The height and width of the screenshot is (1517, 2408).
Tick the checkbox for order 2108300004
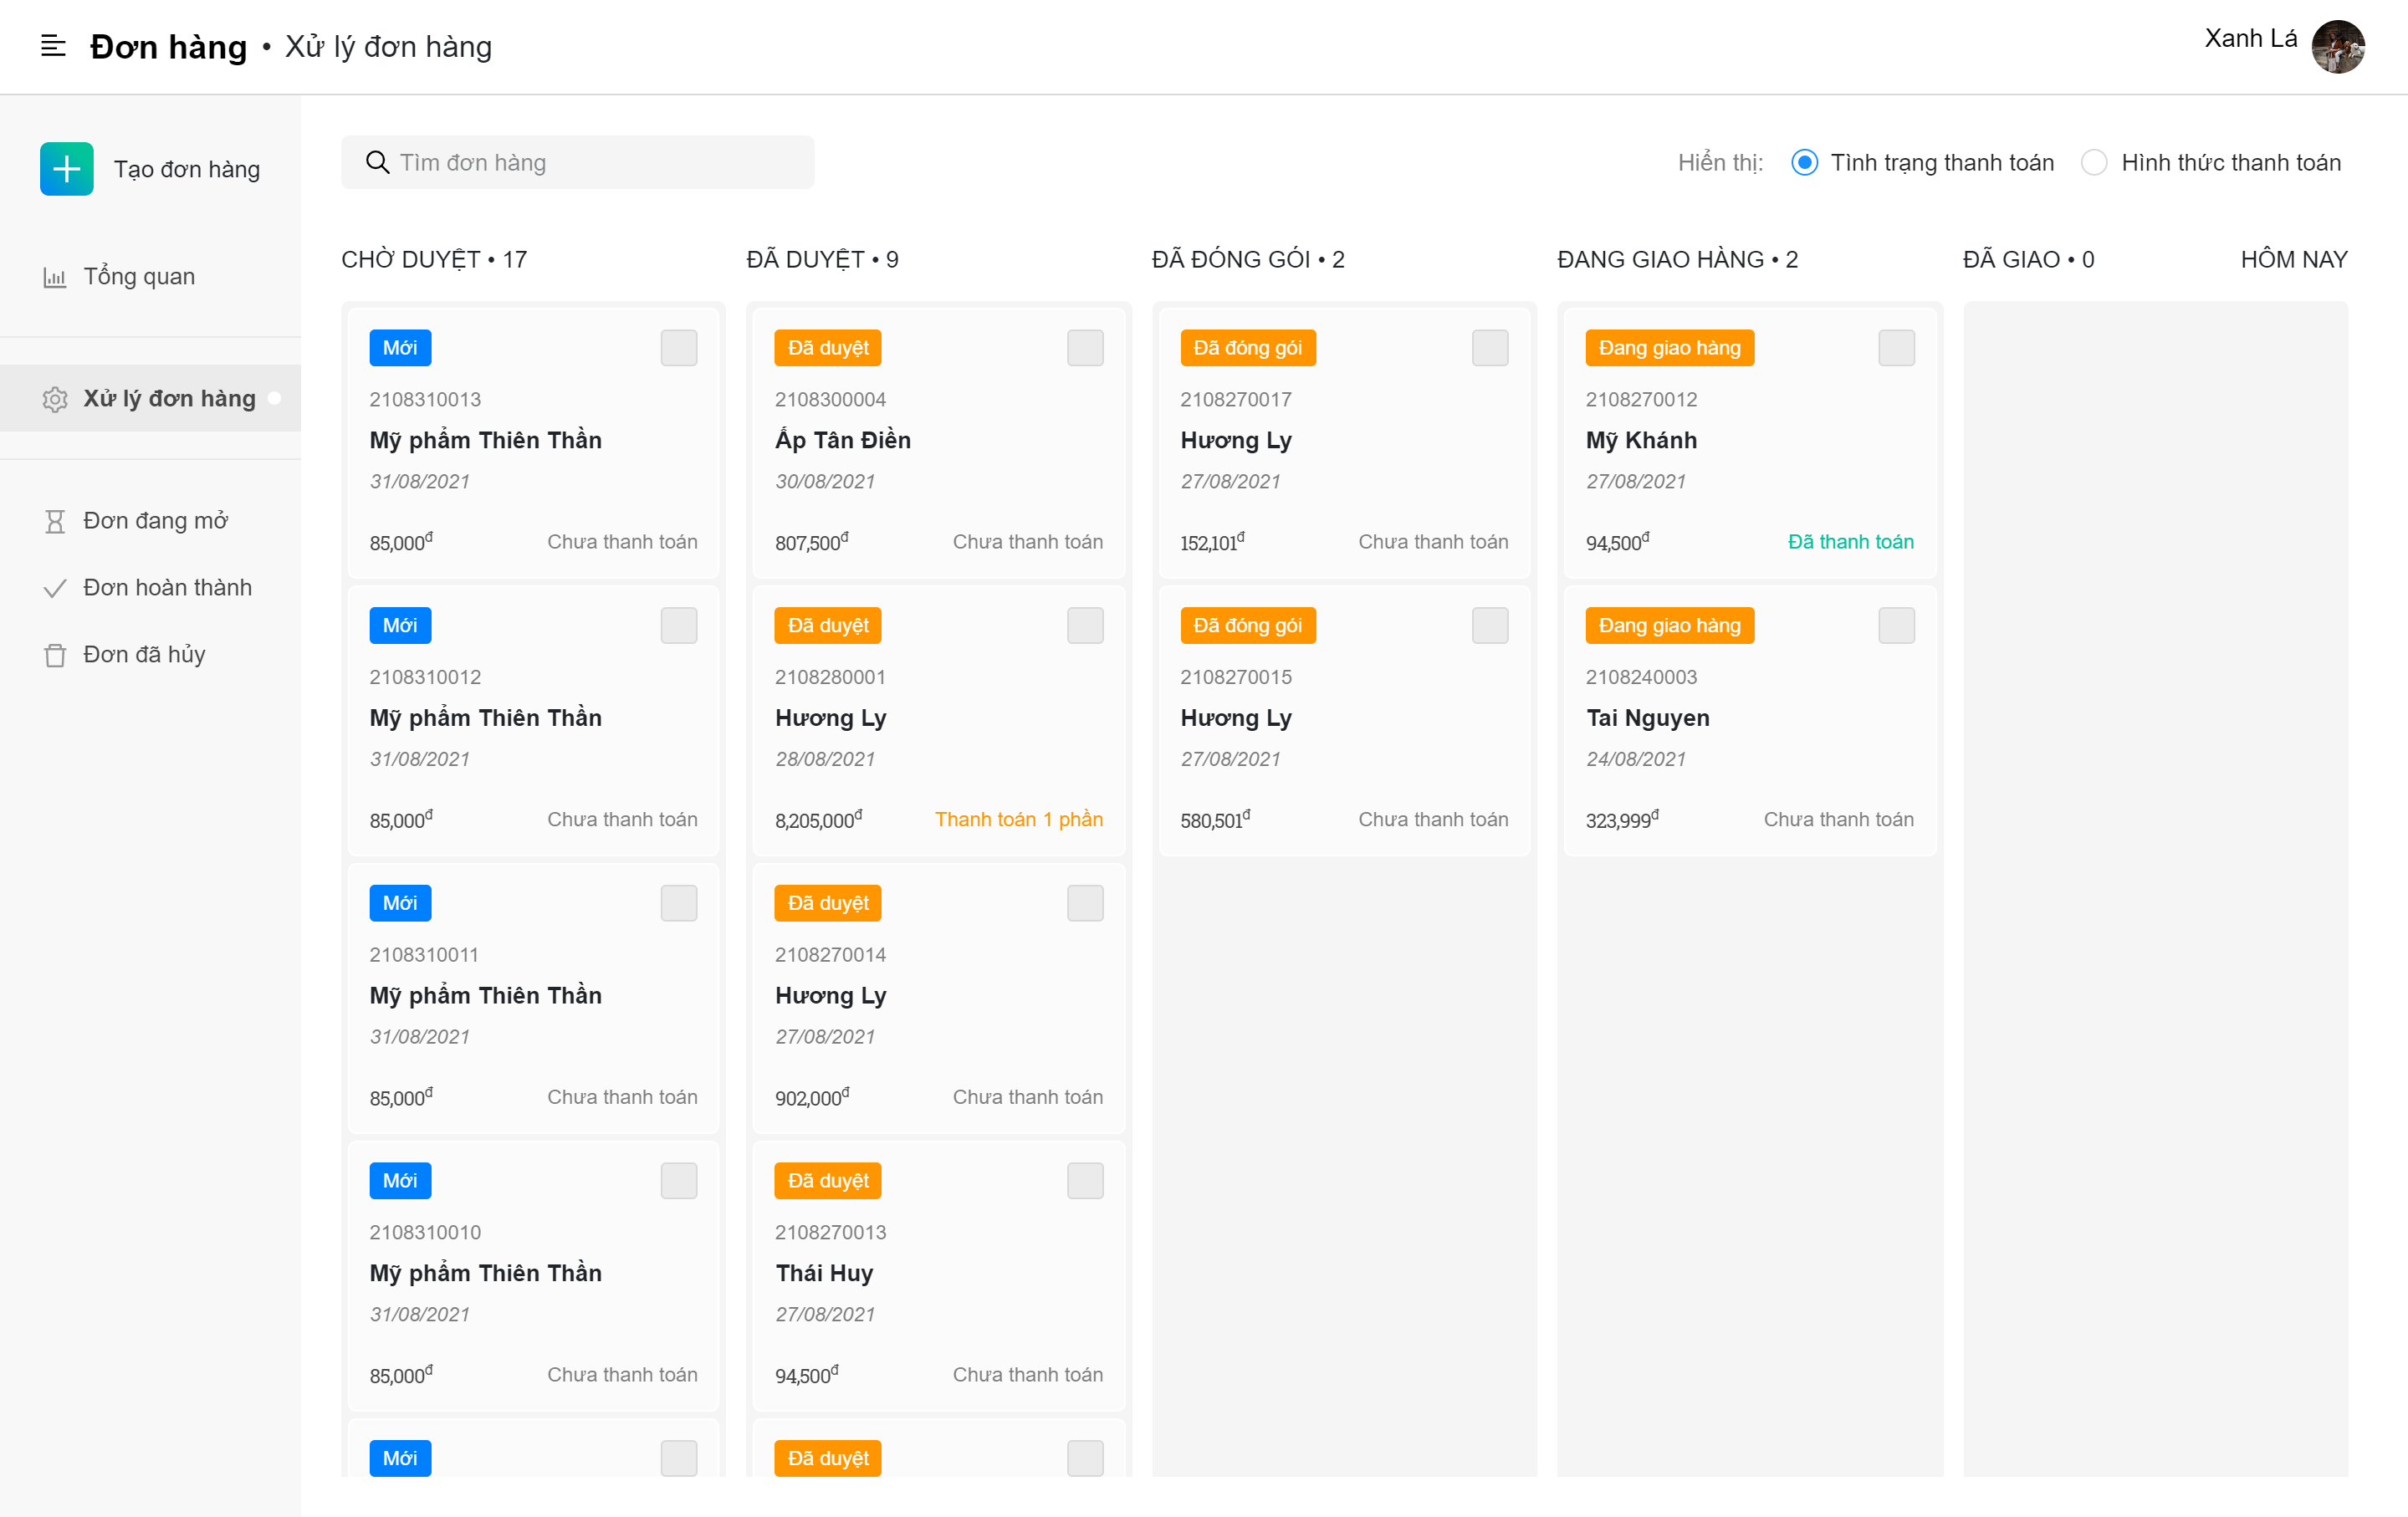(x=1084, y=348)
